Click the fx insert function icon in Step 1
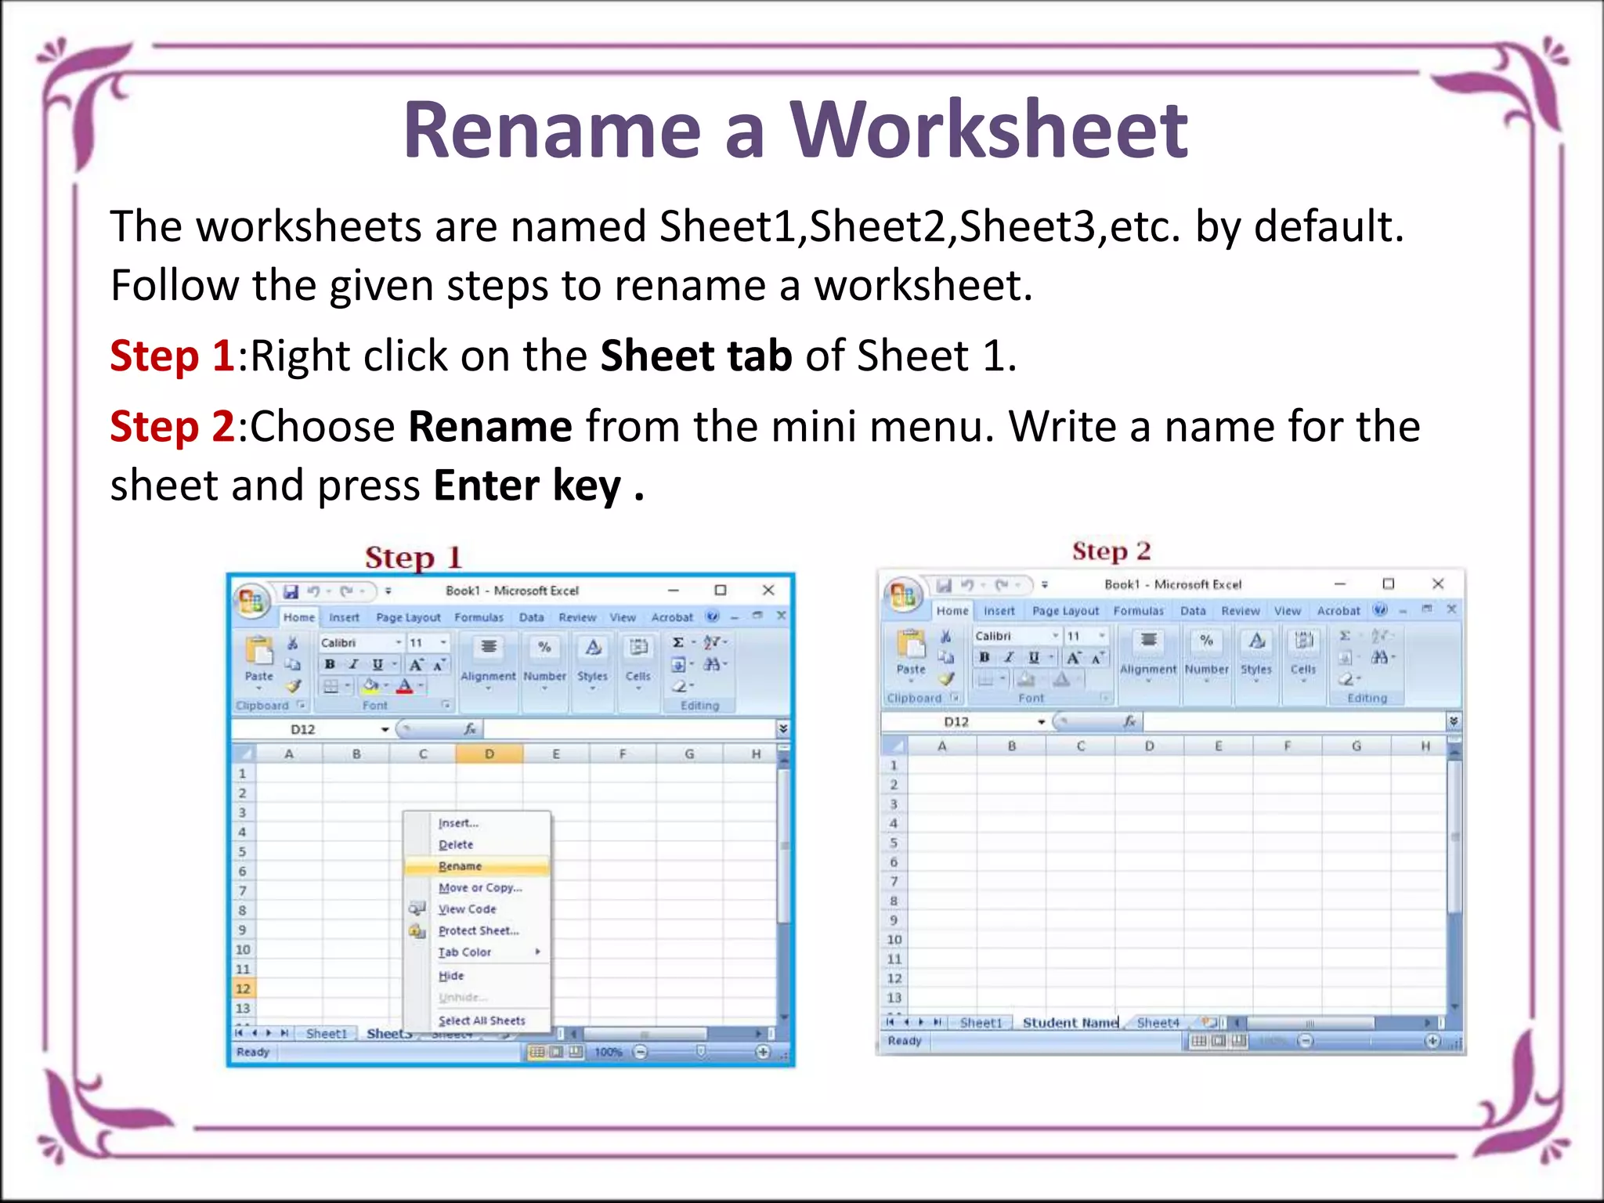Image resolution: width=1604 pixels, height=1203 pixels. click(x=470, y=729)
